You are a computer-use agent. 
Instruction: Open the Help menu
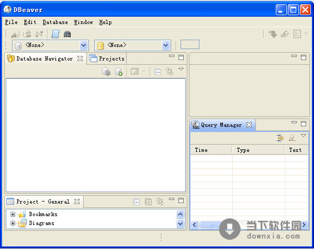(105, 22)
